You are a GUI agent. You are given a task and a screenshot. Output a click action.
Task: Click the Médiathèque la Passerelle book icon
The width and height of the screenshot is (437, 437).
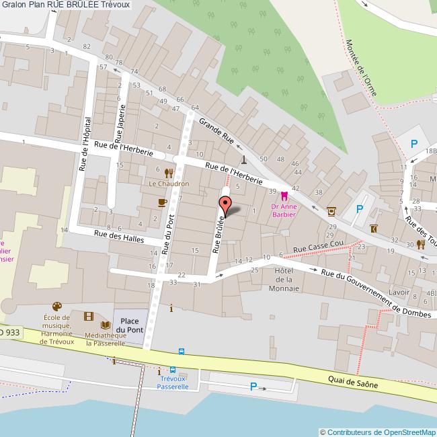point(106,325)
